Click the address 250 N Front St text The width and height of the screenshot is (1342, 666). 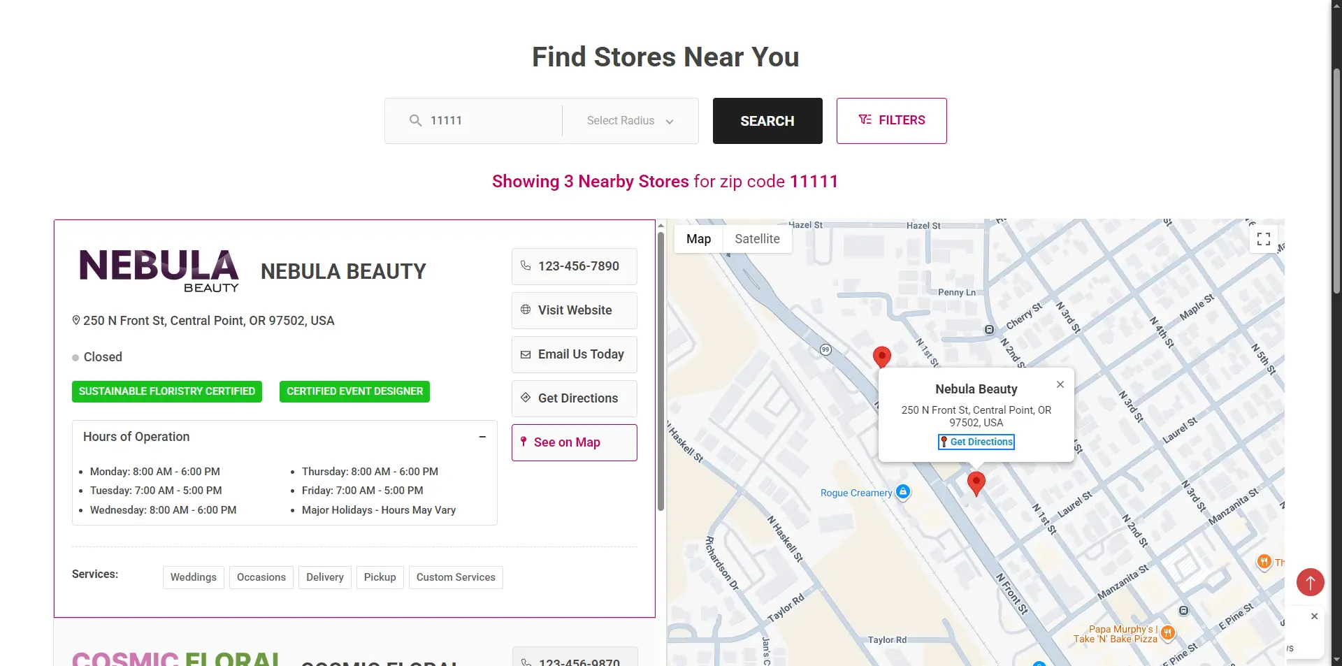pyautogui.click(x=208, y=321)
